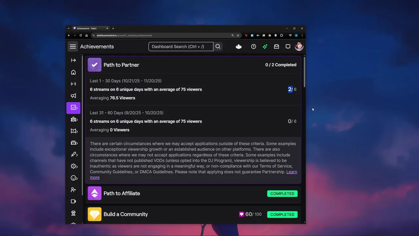Click the 60/ 100 community progress count
The height and width of the screenshot is (236, 419).
point(253,214)
